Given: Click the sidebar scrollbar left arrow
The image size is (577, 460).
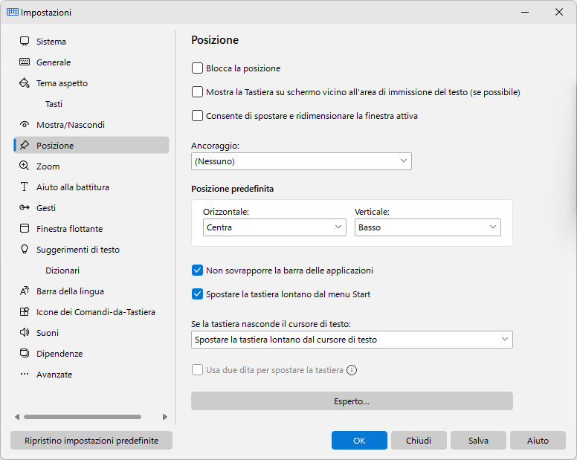Looking at the screenshot, I should click(x=17, y=417).
